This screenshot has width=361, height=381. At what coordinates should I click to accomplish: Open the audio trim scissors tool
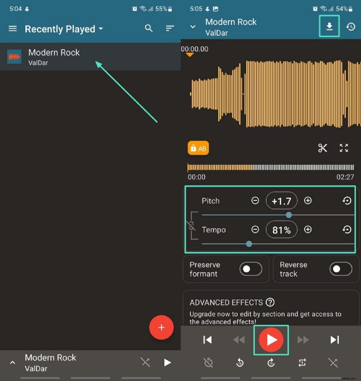[x=323, y=148]
